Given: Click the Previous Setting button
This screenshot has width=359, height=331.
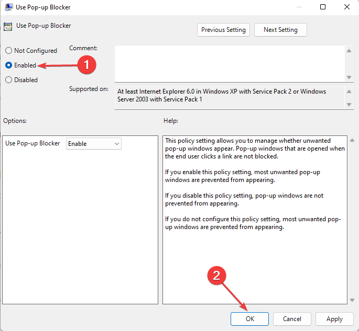Looking at the screenshot, I should (223, 30).
